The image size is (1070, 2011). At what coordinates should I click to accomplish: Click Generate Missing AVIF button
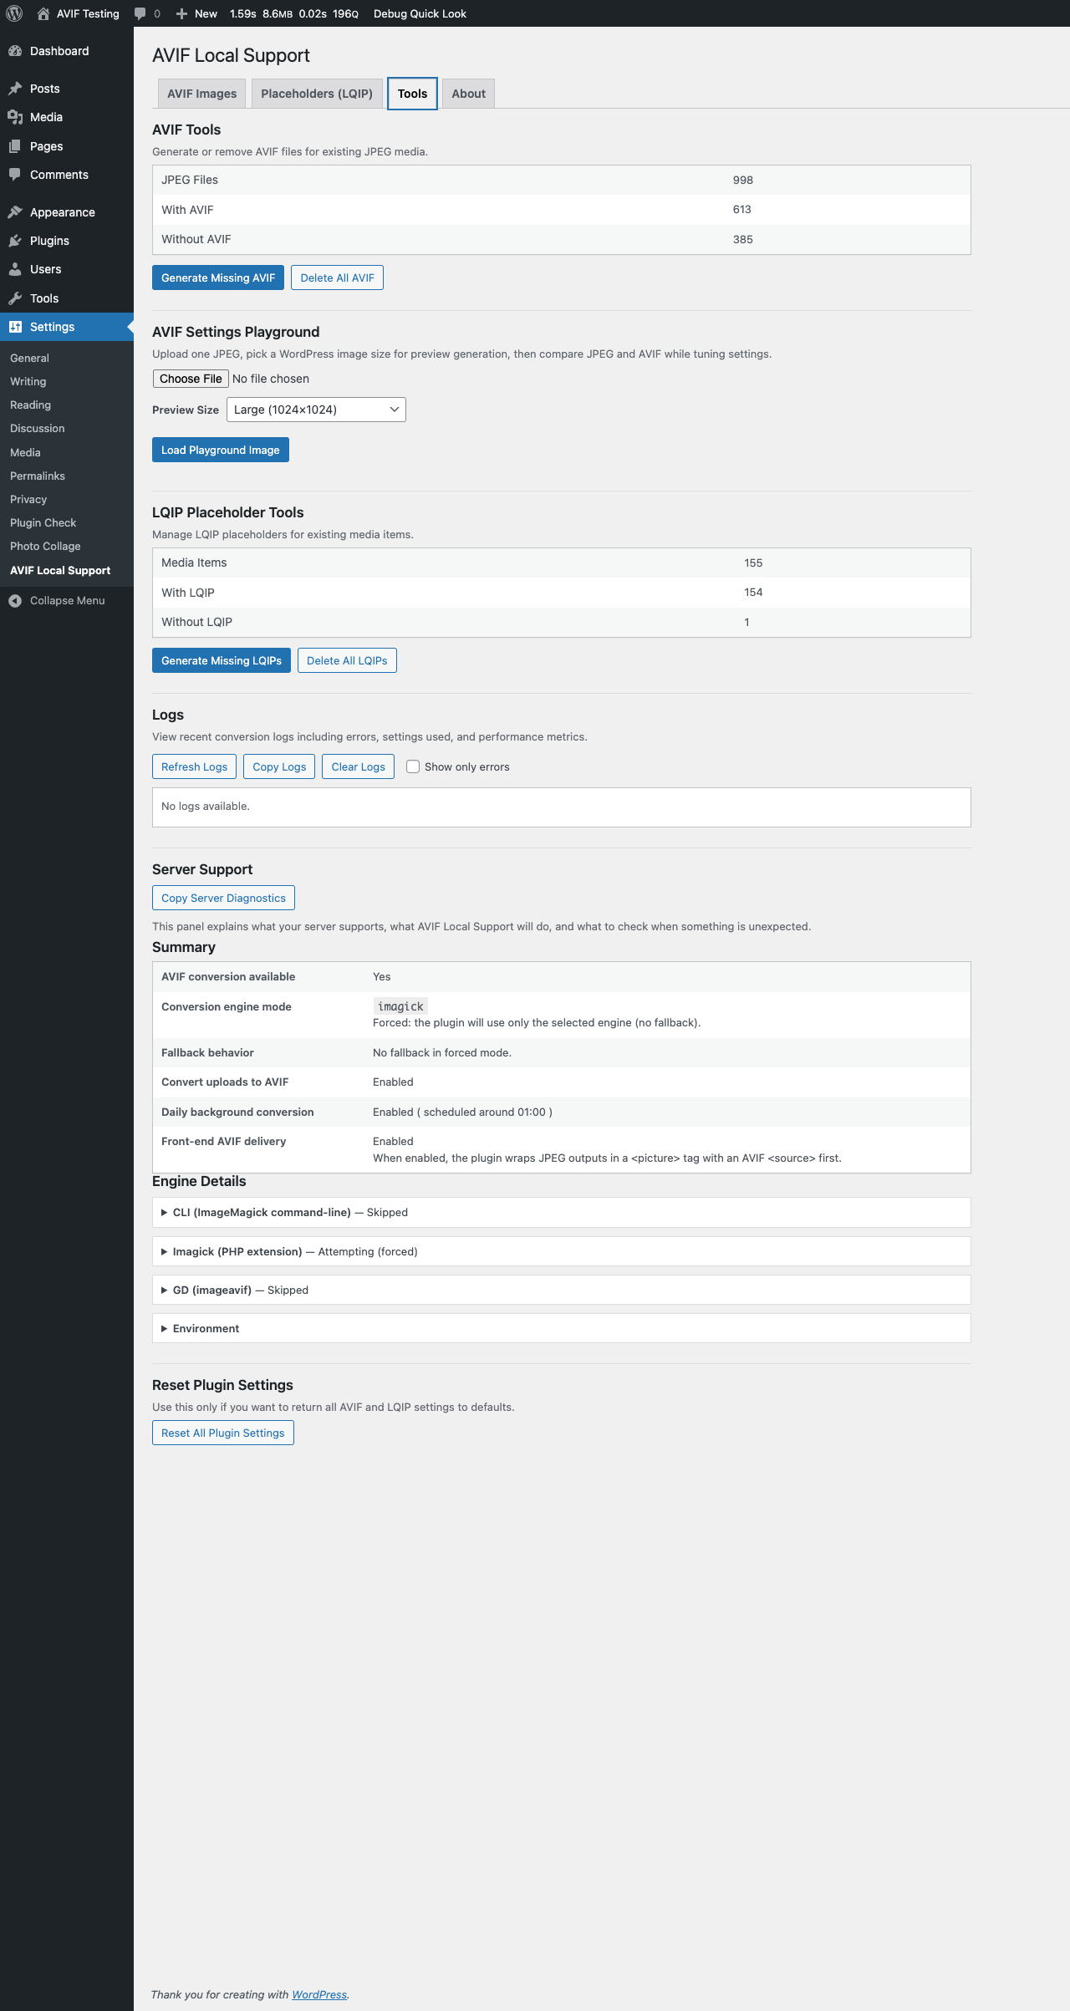(218, 277)
